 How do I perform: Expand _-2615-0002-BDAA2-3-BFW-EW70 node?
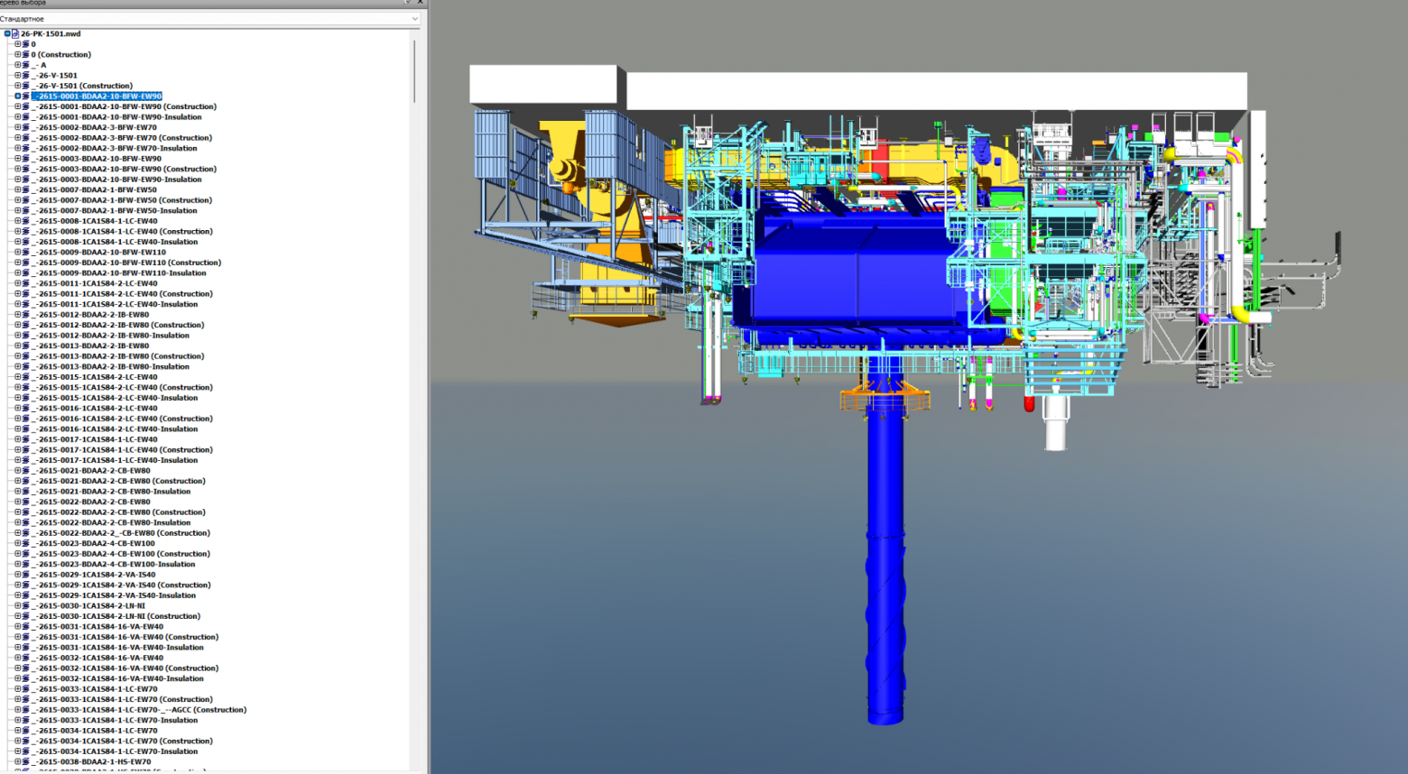pyautogui.click(x=17, y=127)
